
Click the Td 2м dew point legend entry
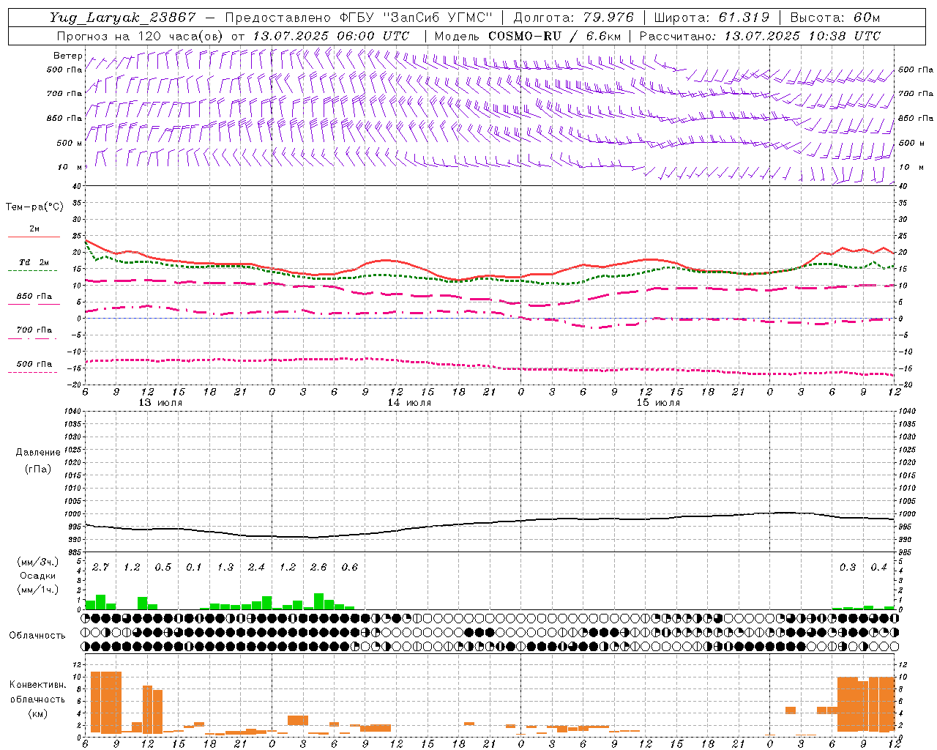(34, 262)
